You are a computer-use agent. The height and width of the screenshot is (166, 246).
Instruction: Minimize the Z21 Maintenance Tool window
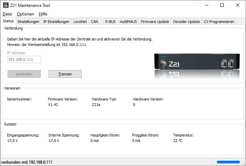tap(207, 5)
